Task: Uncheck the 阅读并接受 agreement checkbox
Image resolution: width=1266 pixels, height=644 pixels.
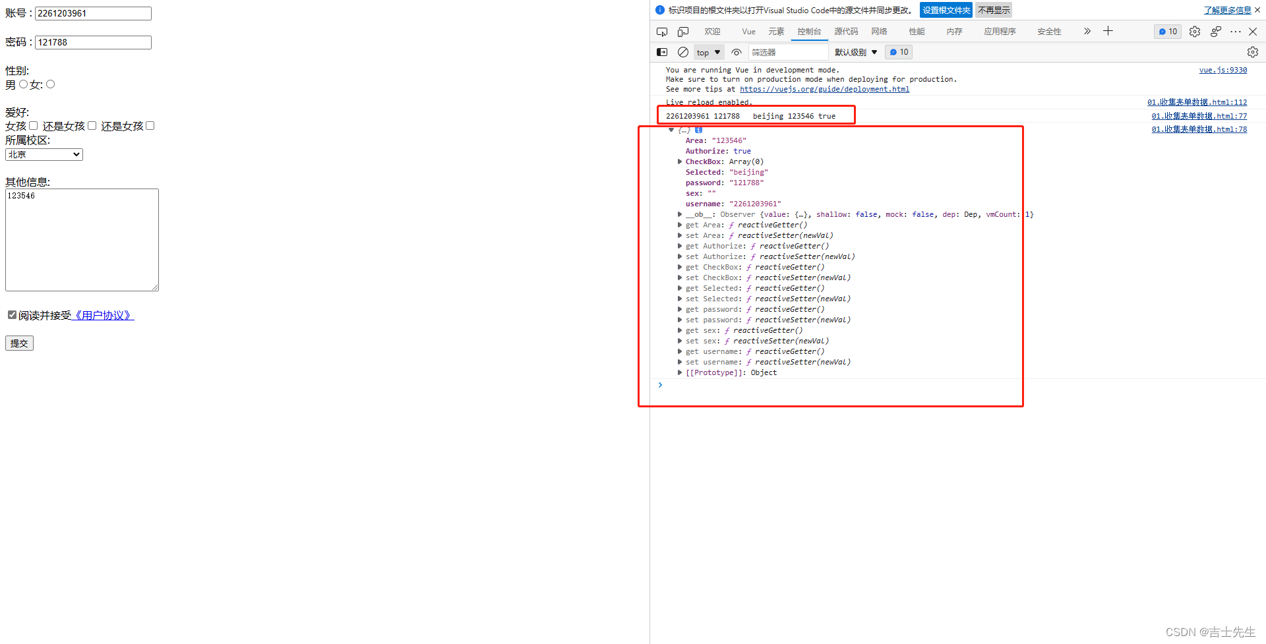Action: 12,315
